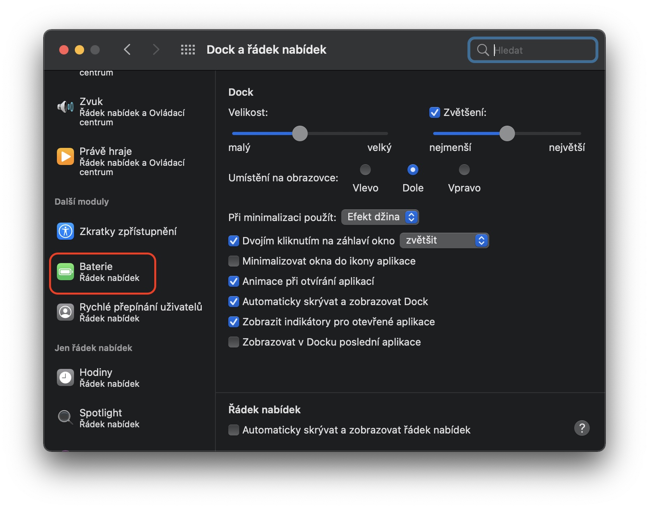
Task: Select Spotlight in the sidebar
Action: click(x=129, y=418)
